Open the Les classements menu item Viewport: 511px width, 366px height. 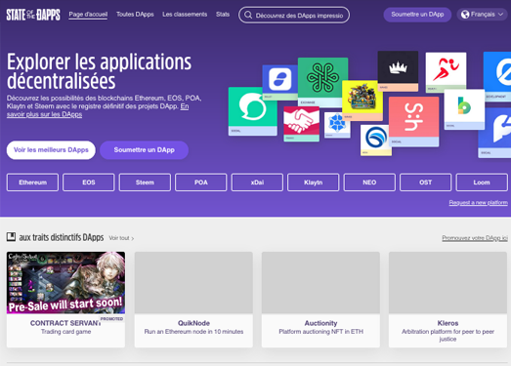point(185,15)
